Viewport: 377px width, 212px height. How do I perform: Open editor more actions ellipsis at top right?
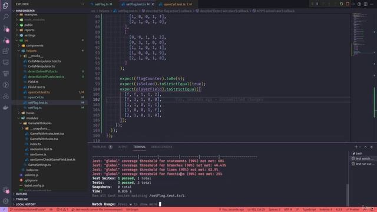(372, 4)
